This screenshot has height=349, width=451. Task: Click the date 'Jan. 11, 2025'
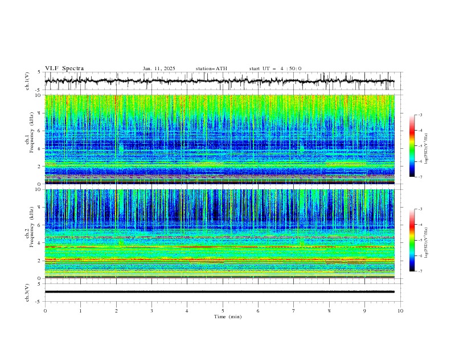pos(159,68)
